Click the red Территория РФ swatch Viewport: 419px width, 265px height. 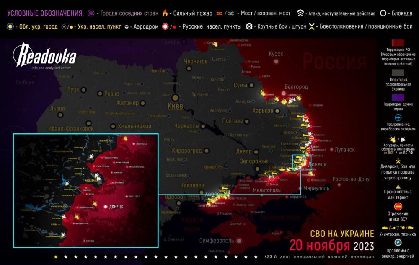click(x=398, y=43)
